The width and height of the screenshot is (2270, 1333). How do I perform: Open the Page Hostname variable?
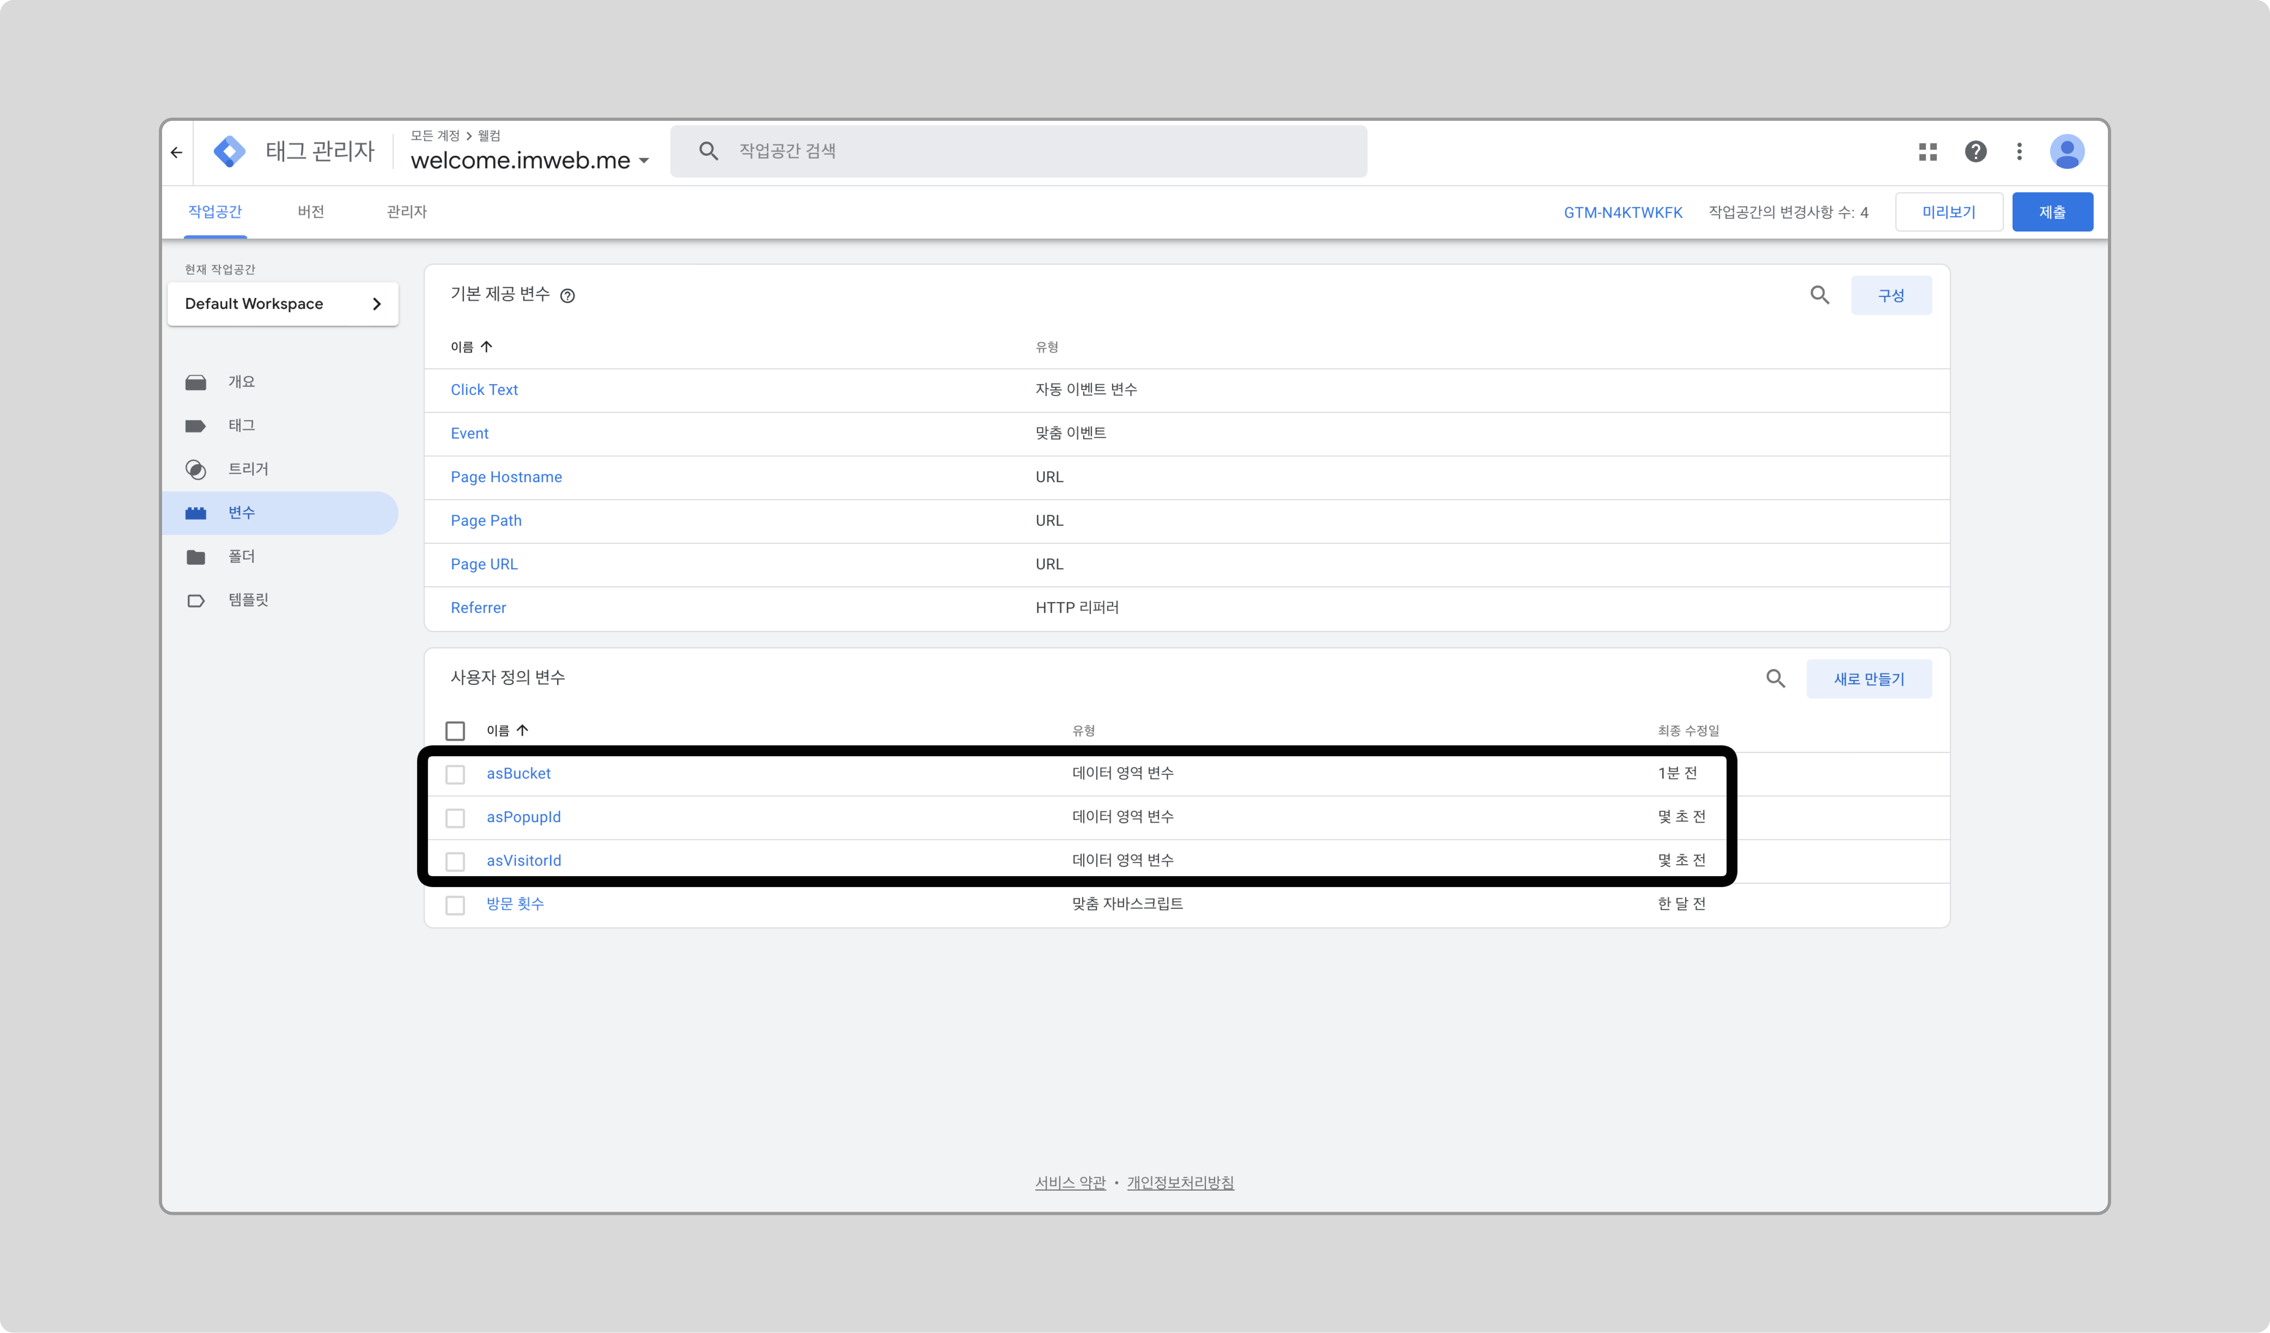coord(506,478)
